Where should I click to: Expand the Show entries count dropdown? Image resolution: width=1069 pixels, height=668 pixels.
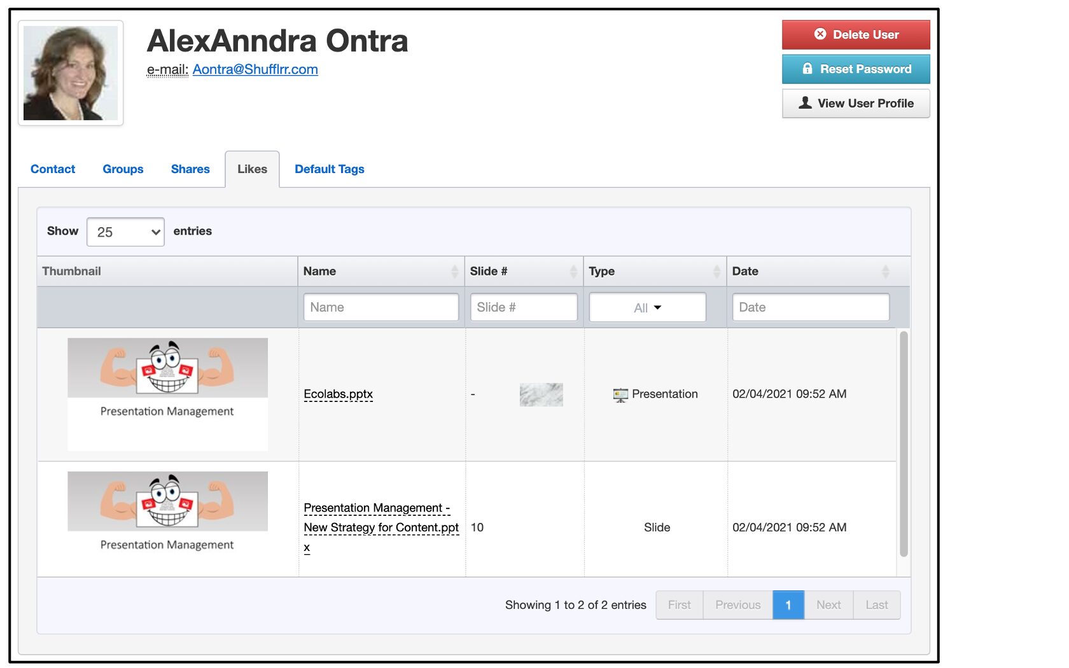pyautogui.click(x=125, y=232)
